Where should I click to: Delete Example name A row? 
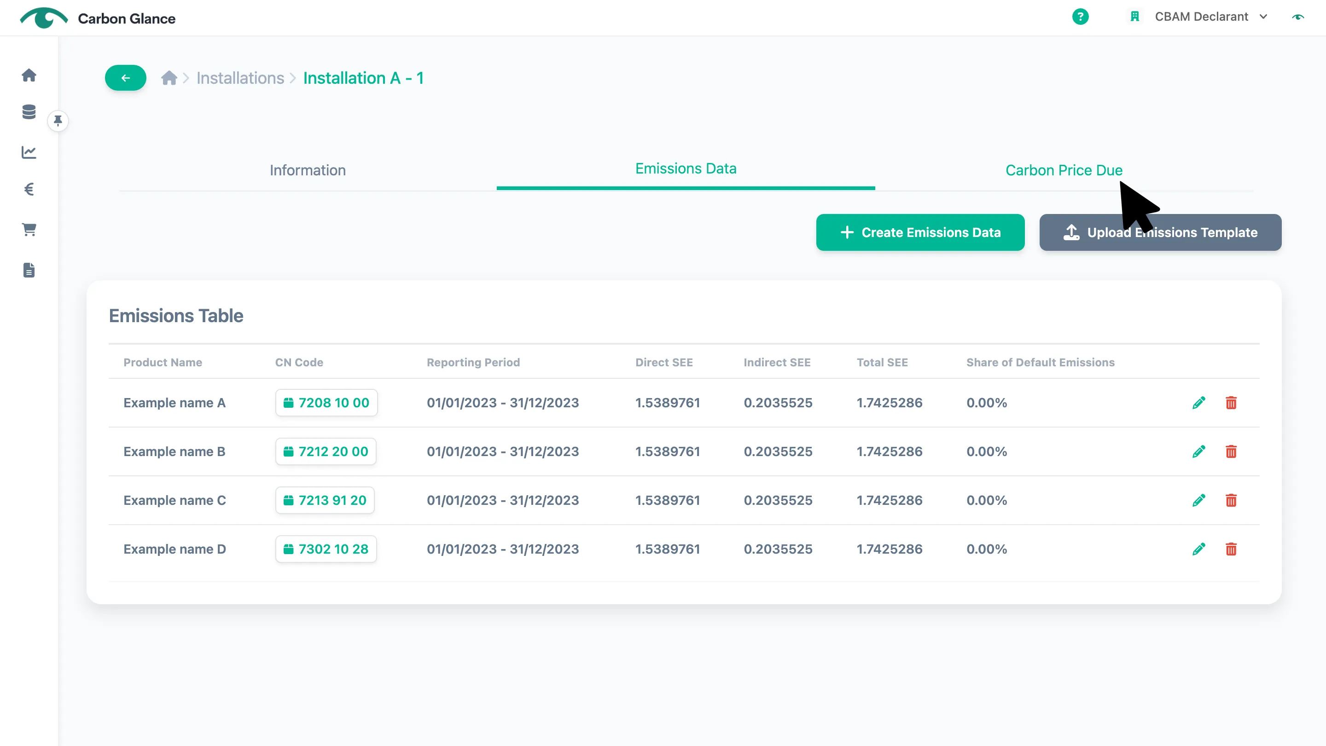1231,403
